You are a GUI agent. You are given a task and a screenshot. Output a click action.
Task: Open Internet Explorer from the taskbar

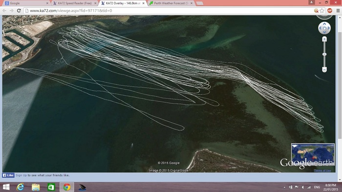coord(21,187)
